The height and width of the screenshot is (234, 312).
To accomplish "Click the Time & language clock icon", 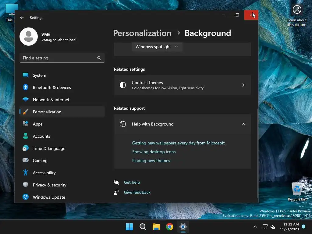I will pos(26,148).
